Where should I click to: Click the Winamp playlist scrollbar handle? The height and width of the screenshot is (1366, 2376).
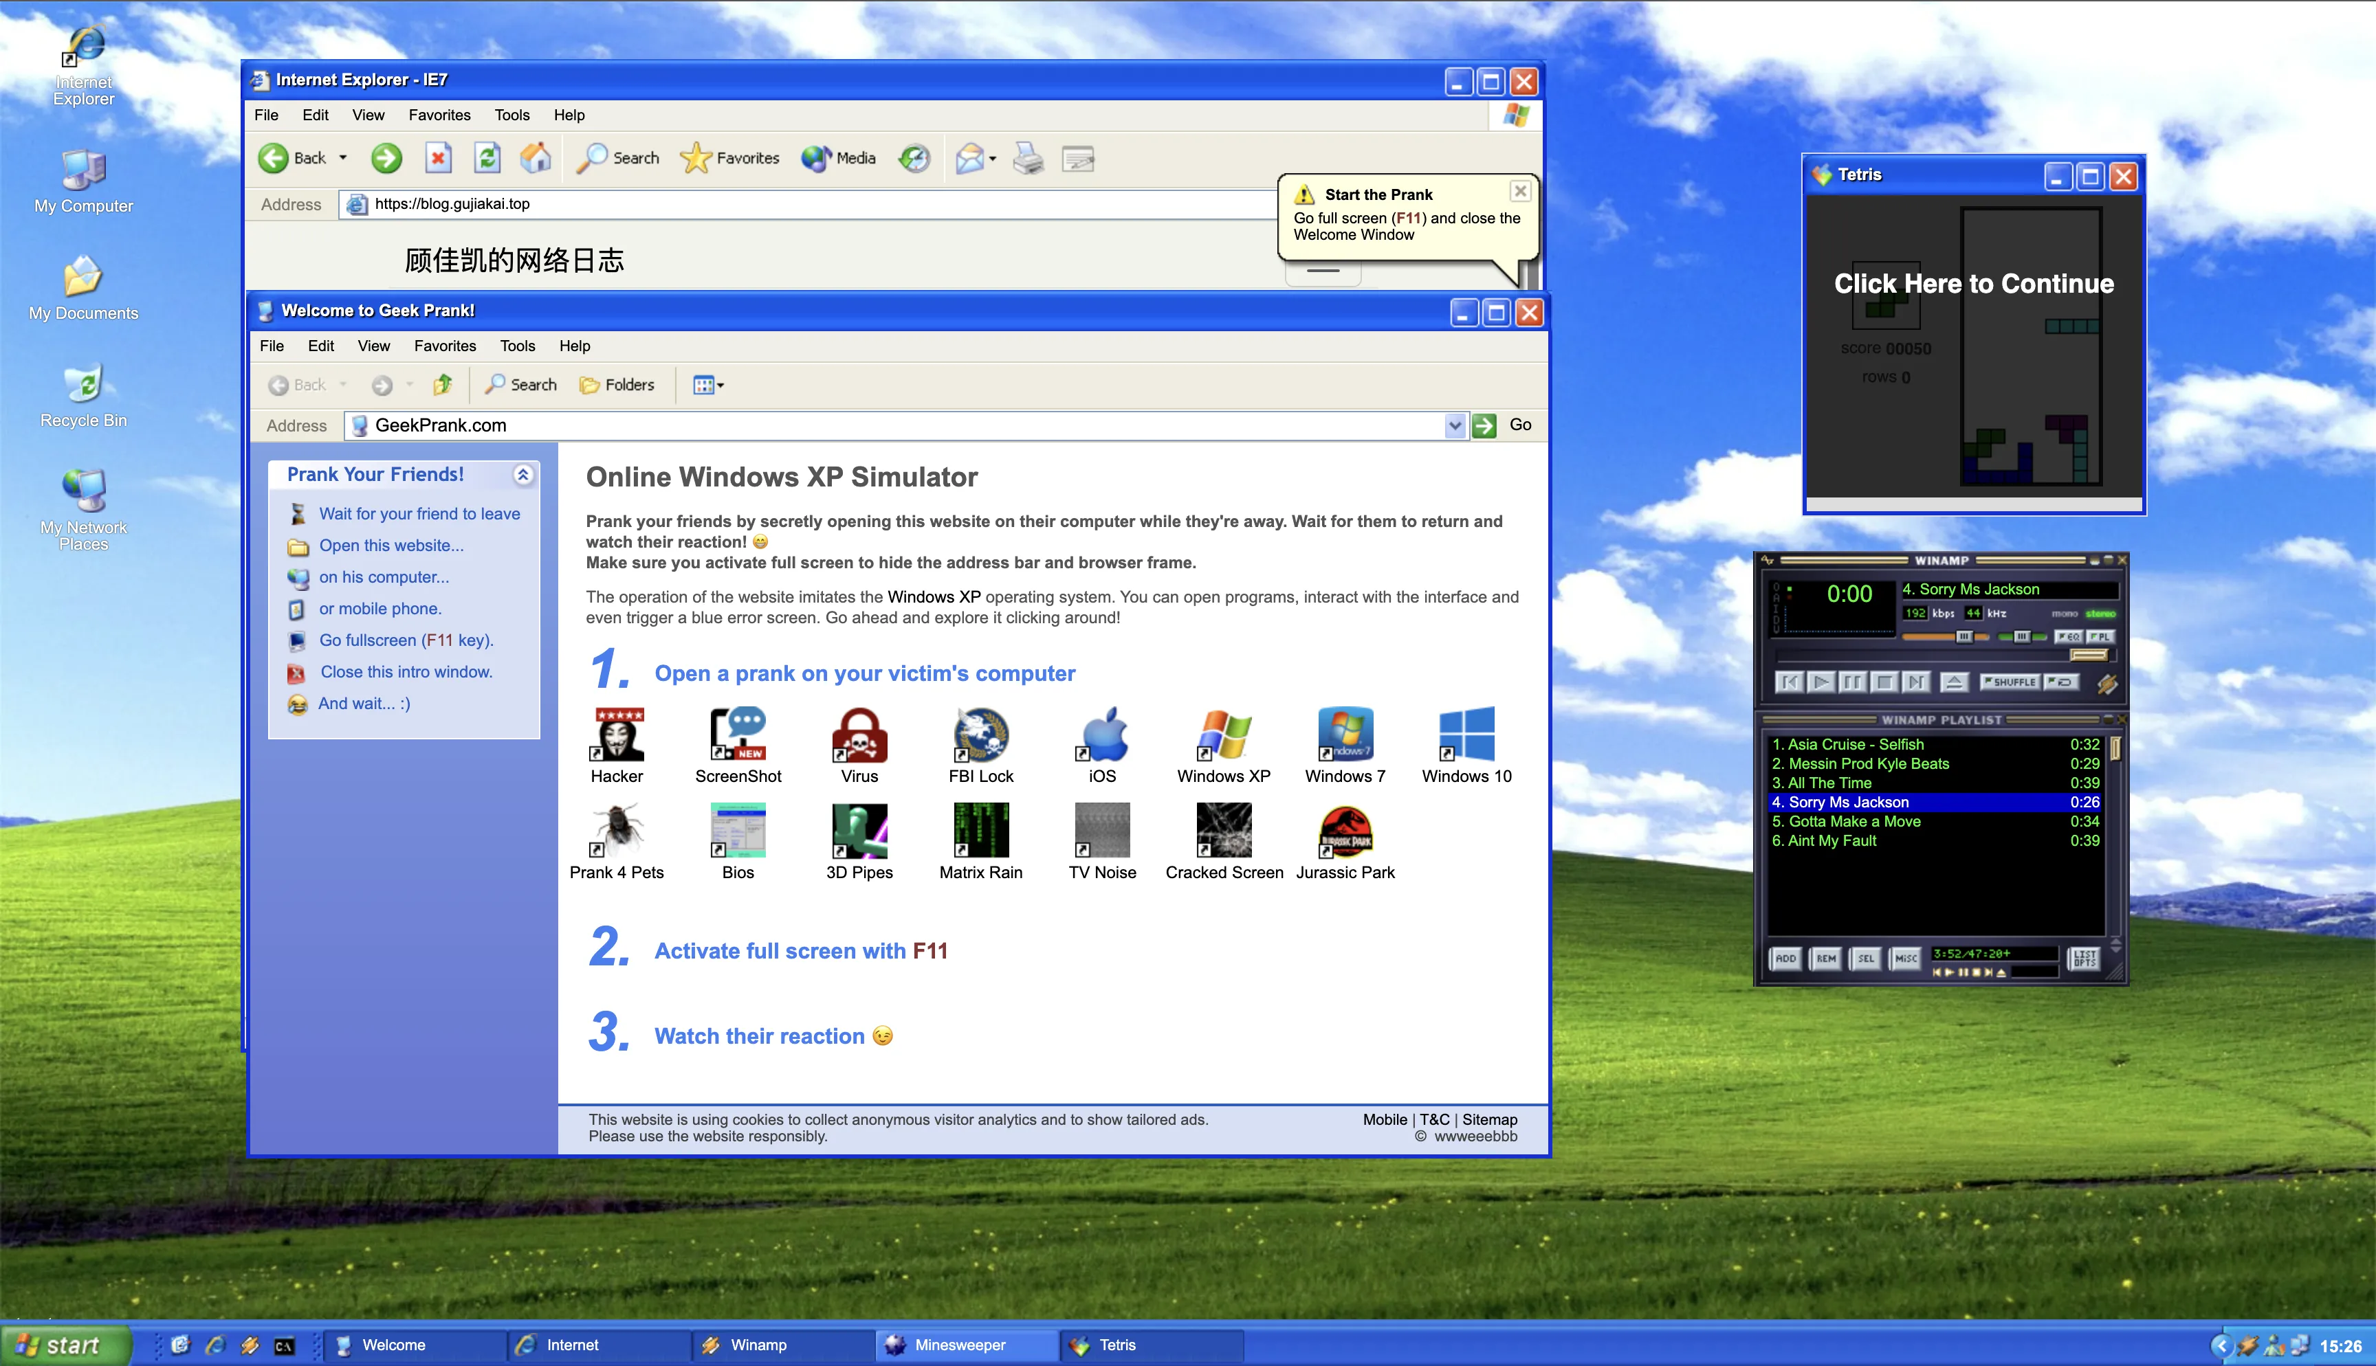[x=2115, y=748]
